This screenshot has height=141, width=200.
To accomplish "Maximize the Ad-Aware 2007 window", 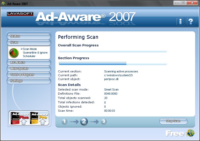I will click(x=183, y=3).
